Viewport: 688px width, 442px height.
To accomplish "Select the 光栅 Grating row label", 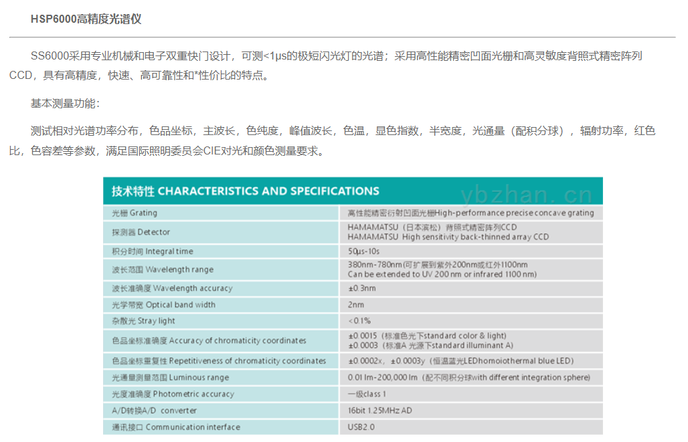I will click(x=135, y=213).
